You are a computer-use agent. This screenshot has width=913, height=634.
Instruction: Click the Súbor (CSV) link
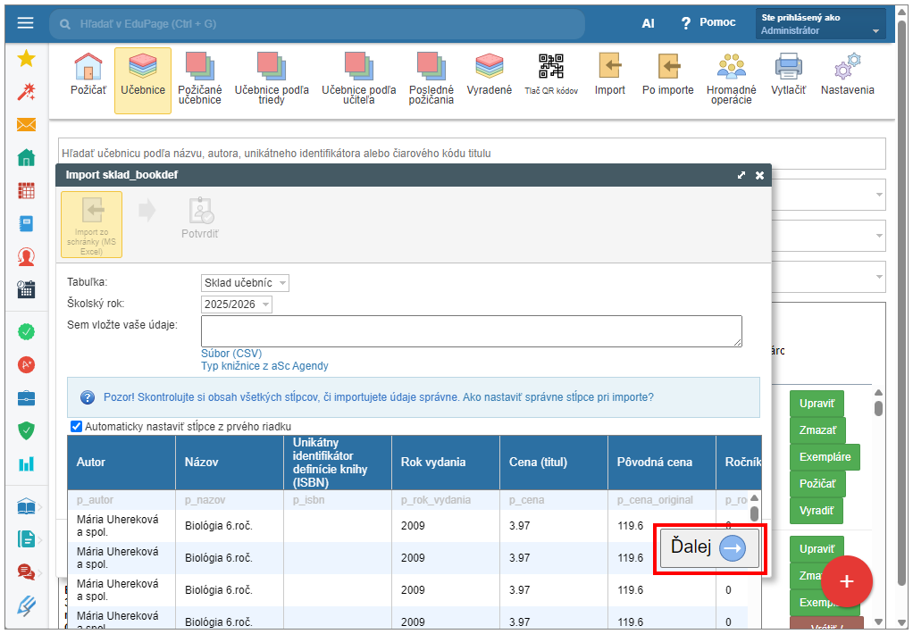231,354
